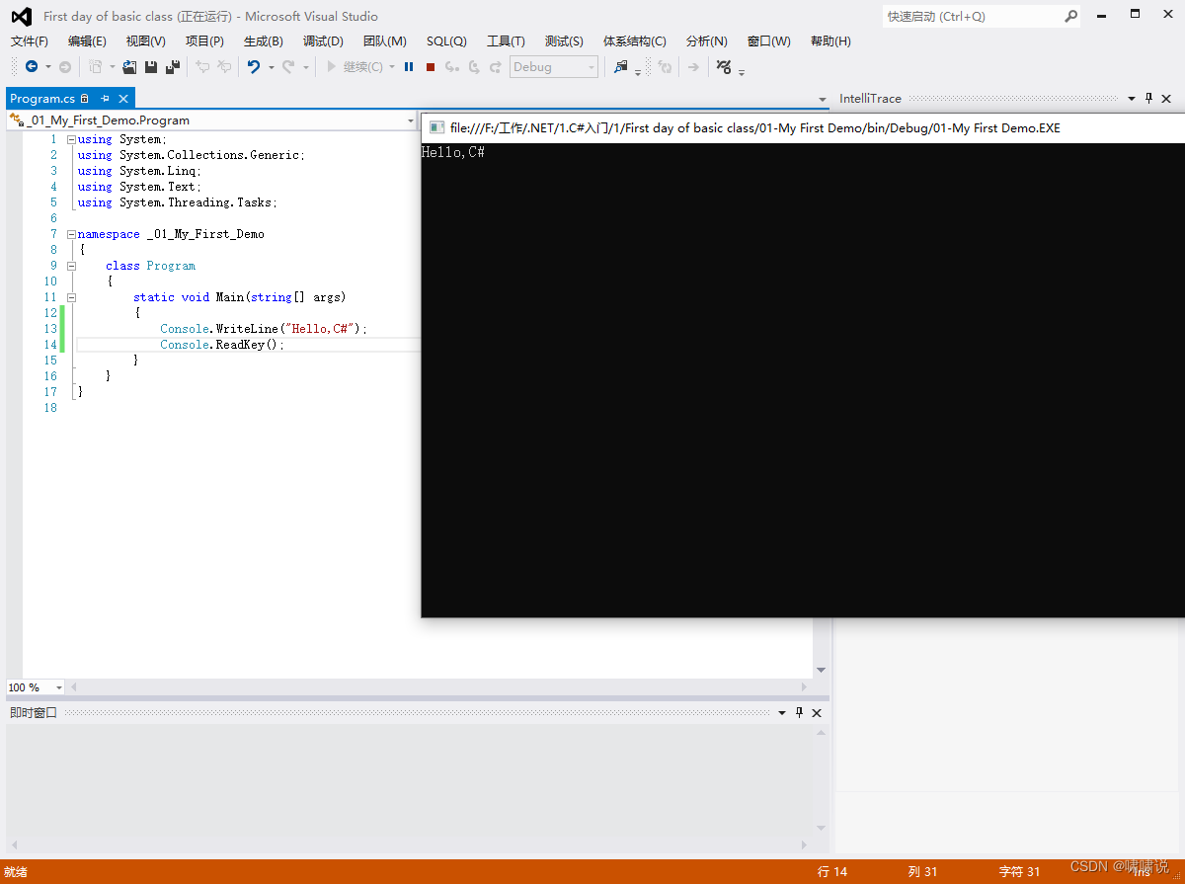The height and width of the screenshot is (884, 1185).
Task: Click the Save All multi-disk icon
Action: tap(173, 66)
